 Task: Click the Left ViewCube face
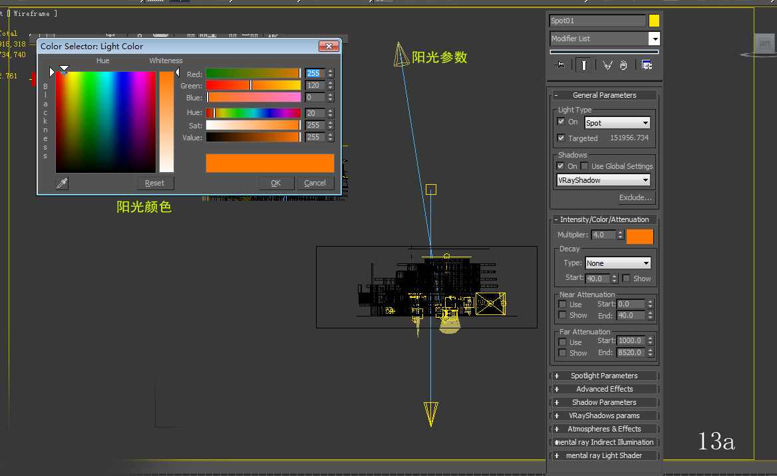766,44
